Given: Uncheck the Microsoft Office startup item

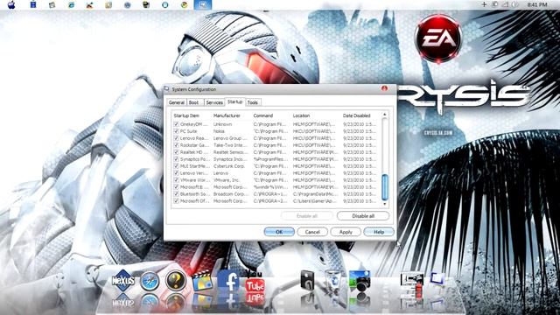Looking at the screenshot, I should pyautogui.click(x=176, y=201).
